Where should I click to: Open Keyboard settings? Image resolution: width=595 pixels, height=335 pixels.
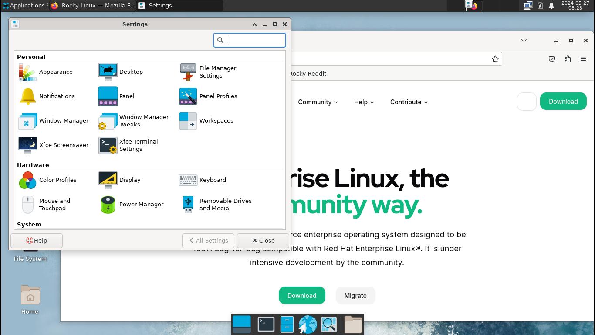(203, 180)
